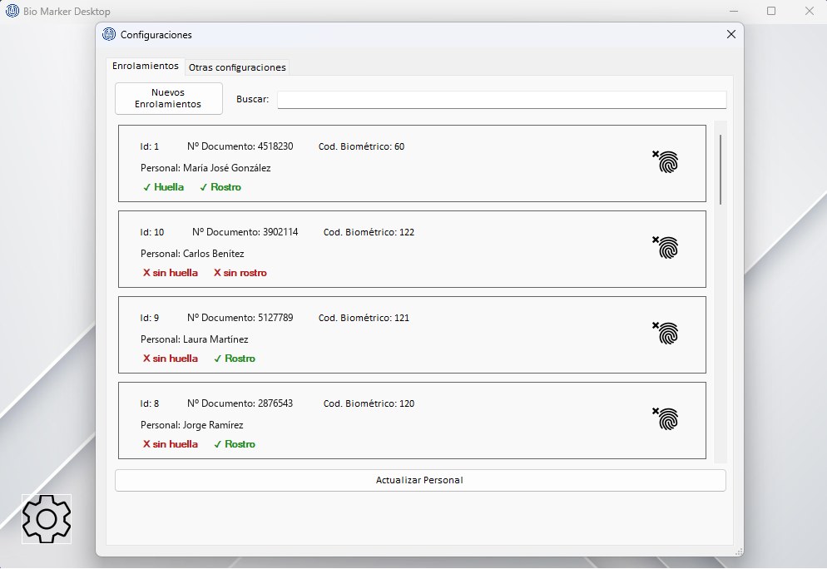827x569 pixels.
Task: Remove fingerprint for Laura Martínez
Action: pos(665,333)
